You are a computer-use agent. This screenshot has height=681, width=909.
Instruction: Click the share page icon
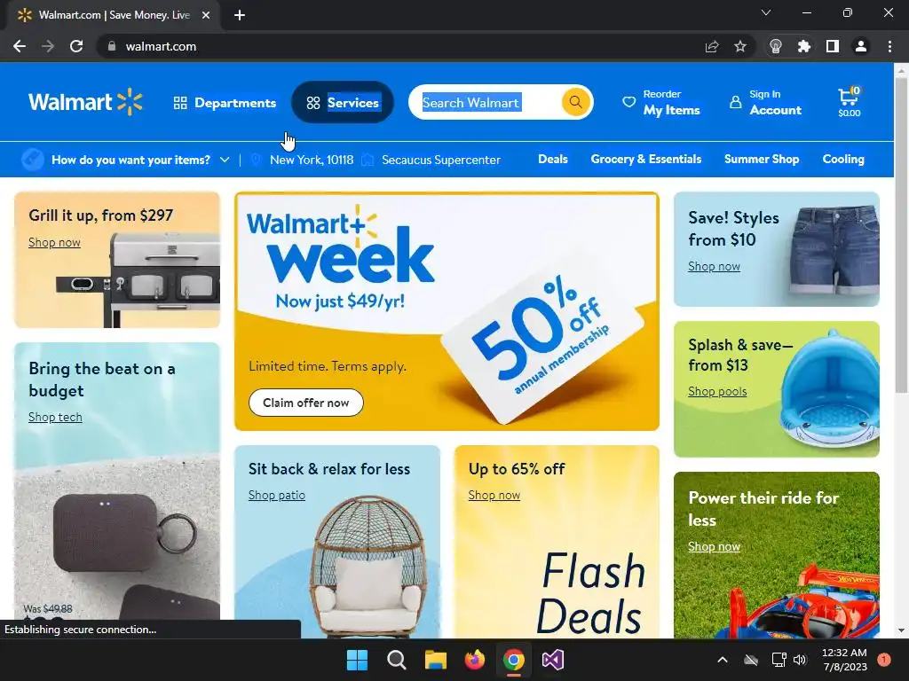[x=712, y=46]
